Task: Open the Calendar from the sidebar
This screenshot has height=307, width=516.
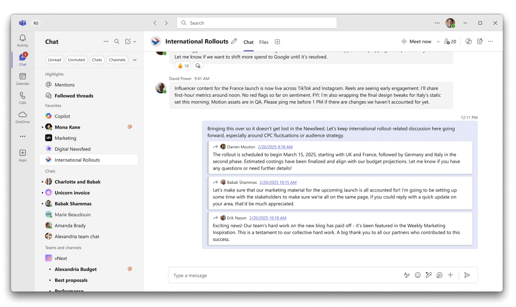Action: [23, 79]
